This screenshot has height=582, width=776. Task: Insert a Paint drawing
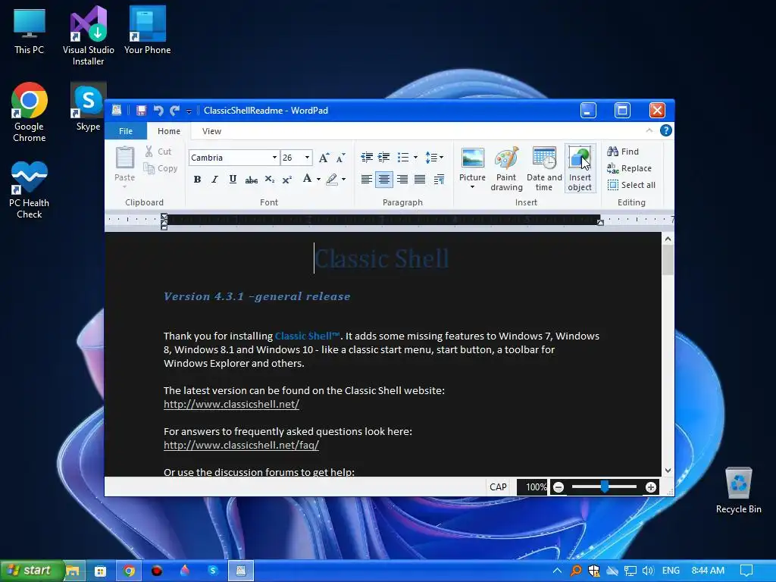(x=506, y=169)
